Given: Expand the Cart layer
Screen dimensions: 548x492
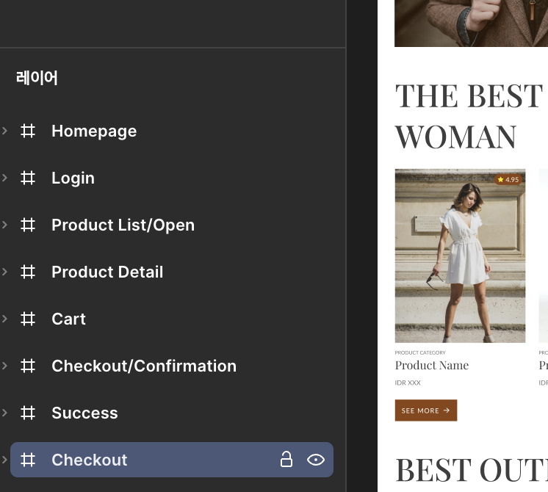Looking at the screenshot, I should click(x=4, y=319).
